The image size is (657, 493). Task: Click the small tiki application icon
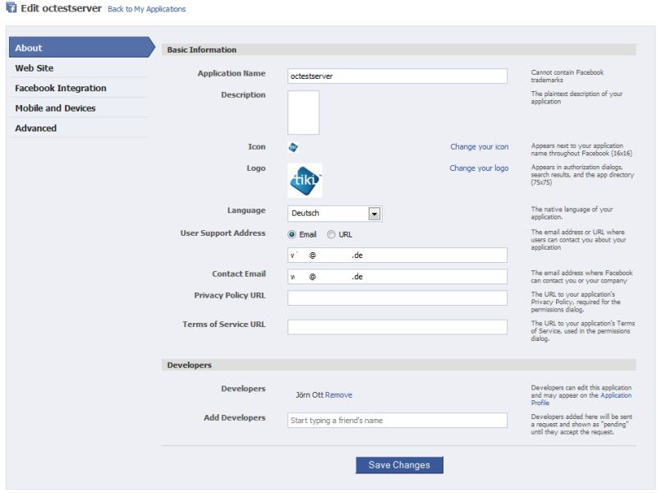pos(293,147)
